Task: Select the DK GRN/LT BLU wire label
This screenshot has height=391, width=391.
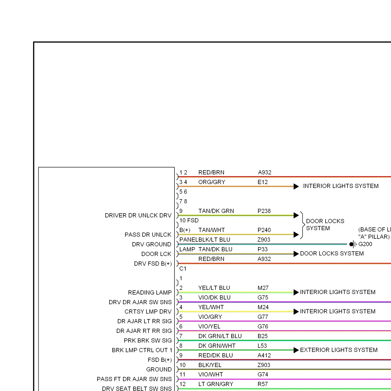Action: (x=220, y=336)
